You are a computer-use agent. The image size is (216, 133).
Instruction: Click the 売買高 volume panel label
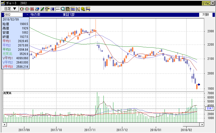(7, 93)
